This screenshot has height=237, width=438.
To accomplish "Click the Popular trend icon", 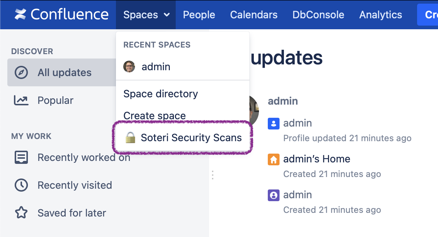I will [x=21, y=100].
